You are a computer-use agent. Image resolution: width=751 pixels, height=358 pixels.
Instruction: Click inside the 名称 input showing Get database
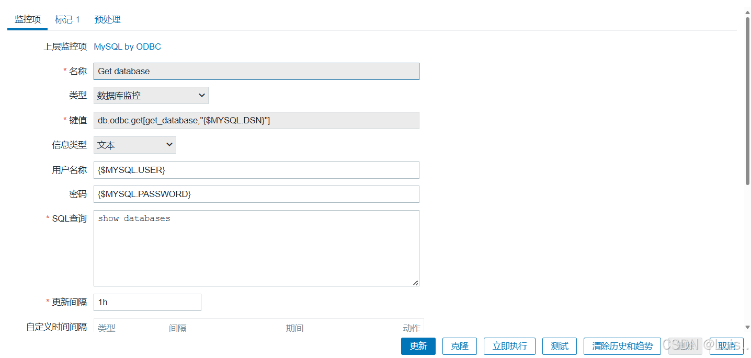(256, 71)
